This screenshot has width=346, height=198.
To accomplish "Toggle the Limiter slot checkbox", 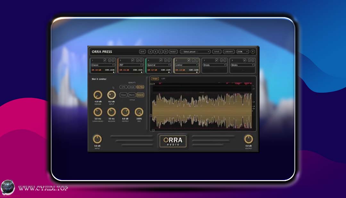I will click(189, 60).
